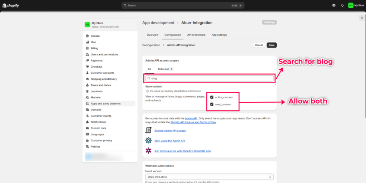Click the Cancel button
Image resolution: width=366 pixels, height=183 pixels.
[x=259, y=45]
